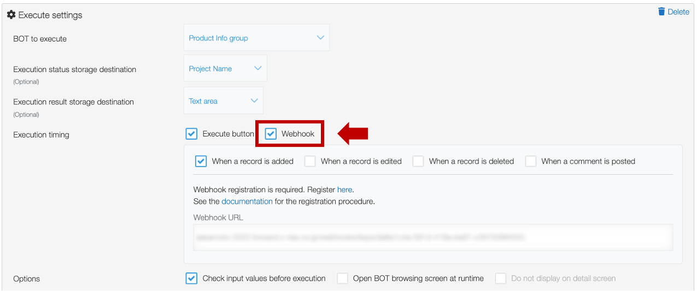The width and height of the screenshot is (697, 291).
Task: Open the Product Info group dropdown
Action: 257,38
